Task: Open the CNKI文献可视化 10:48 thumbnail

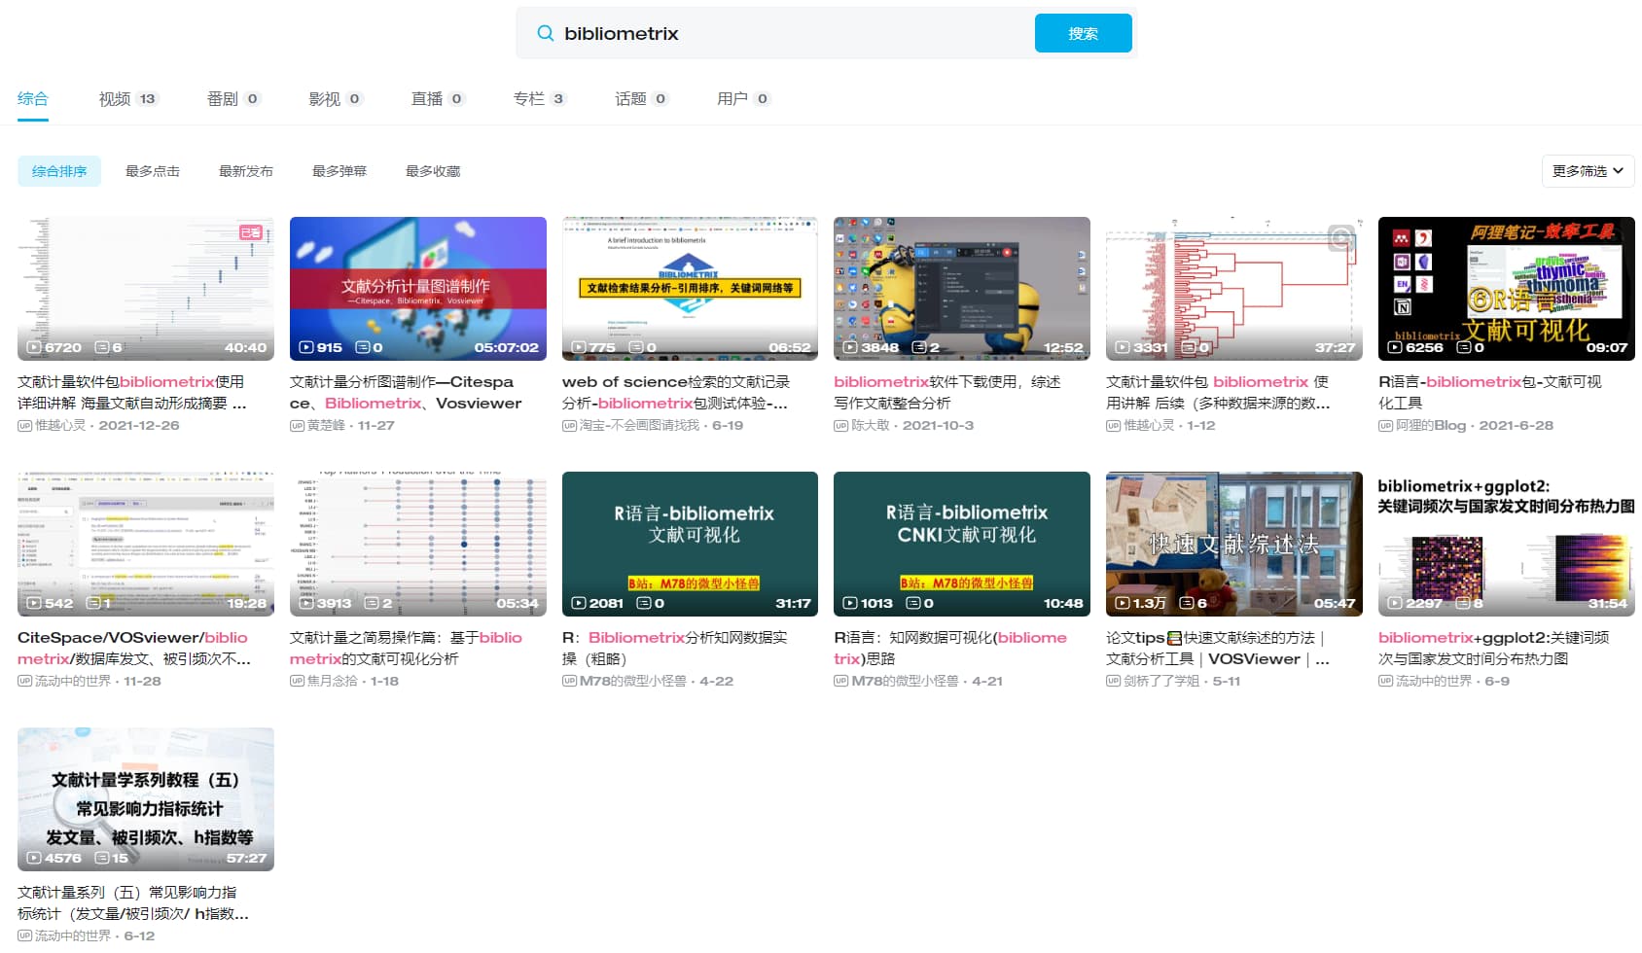Action: click(x=962, y=544)
